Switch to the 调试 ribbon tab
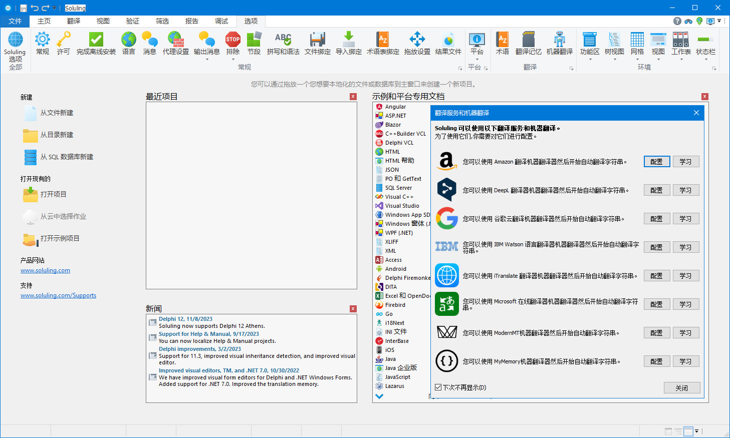 [221, 21]
